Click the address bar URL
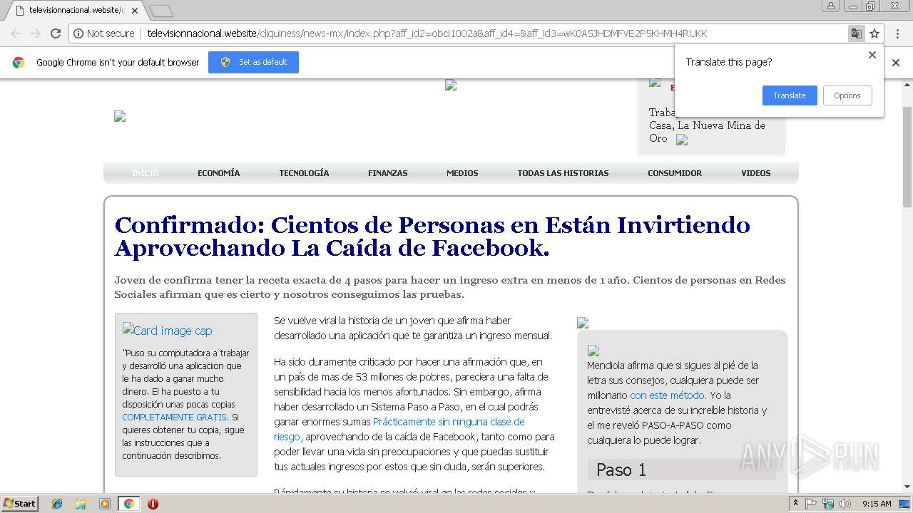This screenshot has height=513, width=913. (x=427, y=33)
